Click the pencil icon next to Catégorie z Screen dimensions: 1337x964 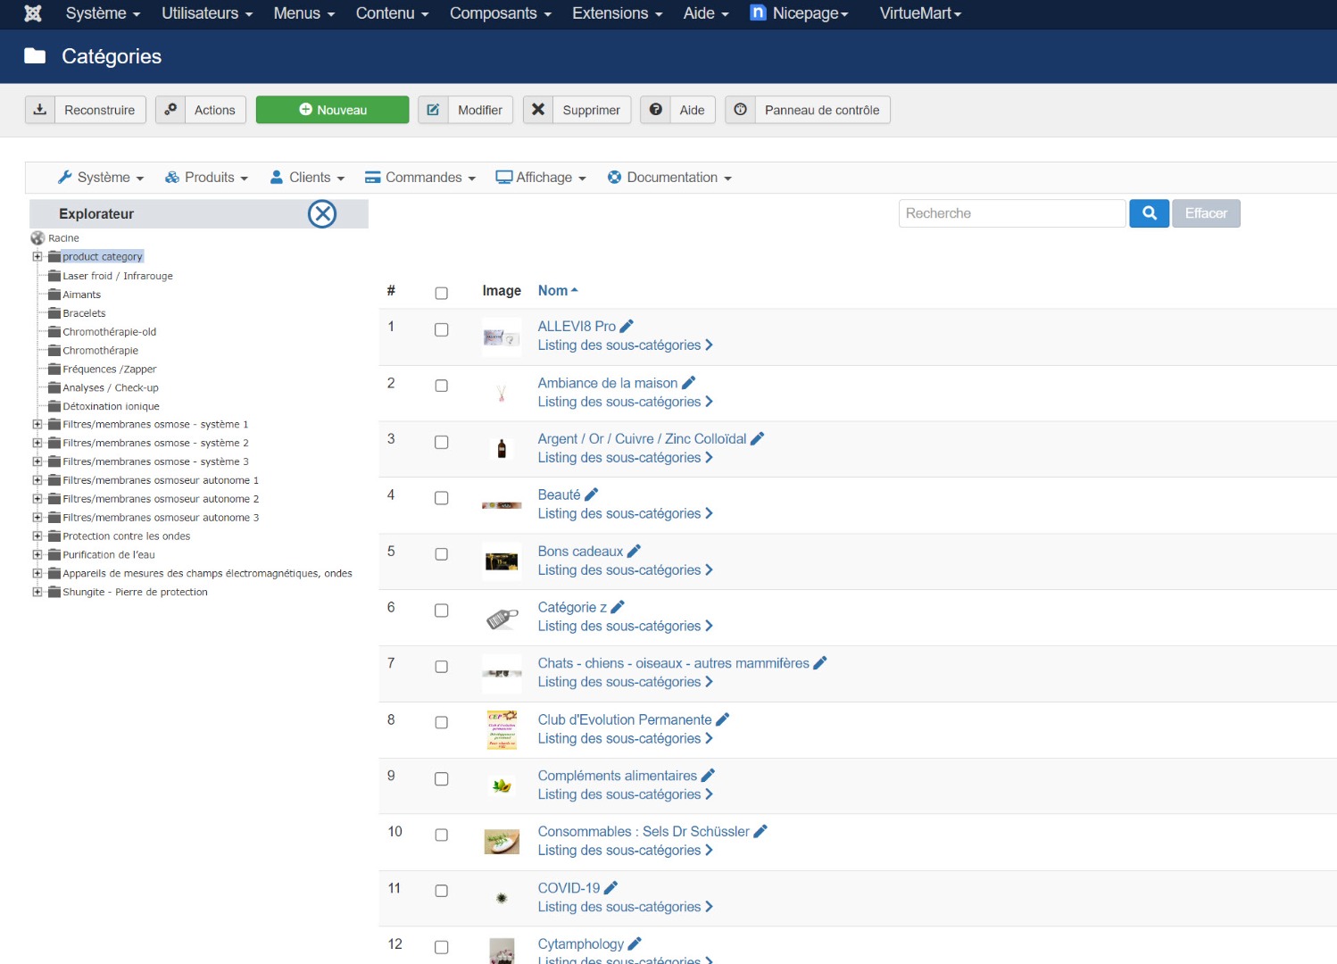pos(618,607)
